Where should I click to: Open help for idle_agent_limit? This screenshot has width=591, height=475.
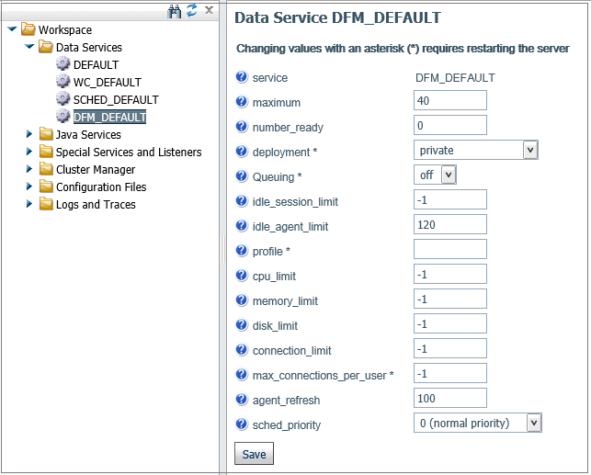[x=242, y=226]
